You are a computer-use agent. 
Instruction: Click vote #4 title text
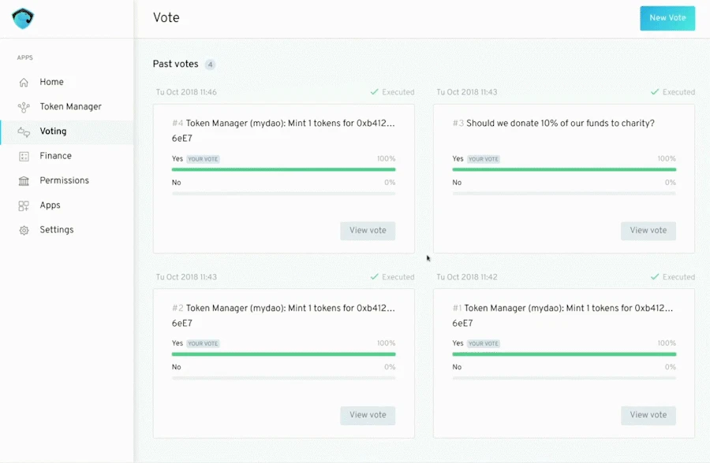point(283,130)
